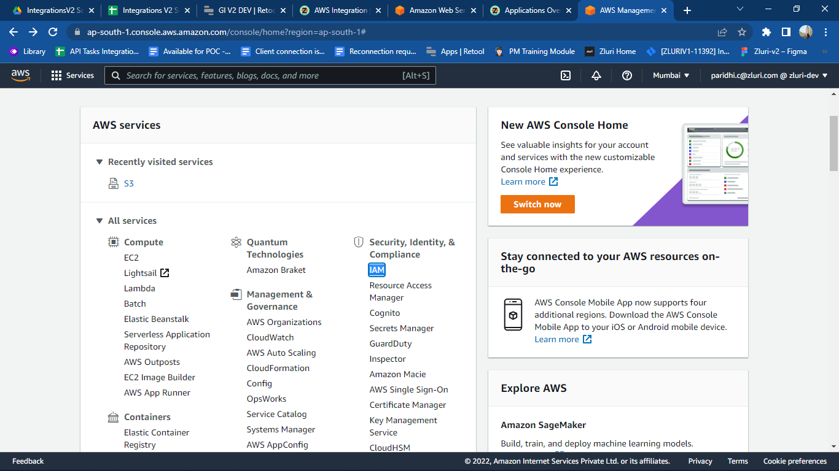Toggle the browser side panel icon
The height and width of the screenshot is (471, 839).
coord(786,32)
